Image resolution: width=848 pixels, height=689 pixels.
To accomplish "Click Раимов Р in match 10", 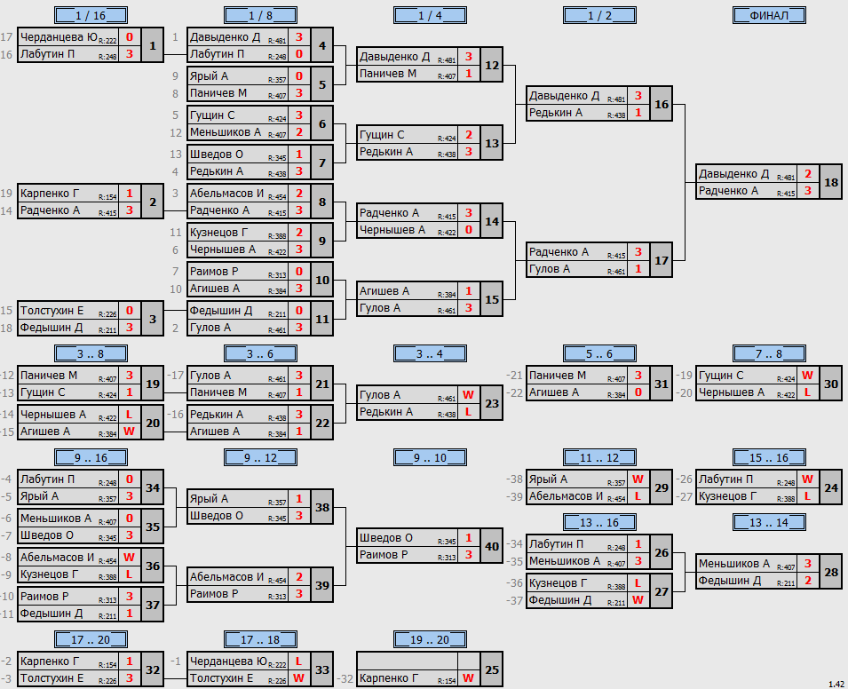I will (x=214, y=272).
